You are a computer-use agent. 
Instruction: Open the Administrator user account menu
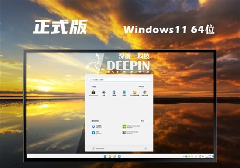click(x=98, y=148)
